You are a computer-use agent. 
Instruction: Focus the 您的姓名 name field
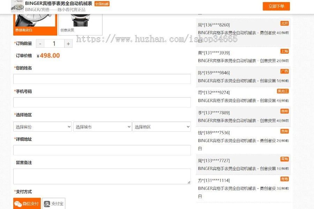point(102,79)
